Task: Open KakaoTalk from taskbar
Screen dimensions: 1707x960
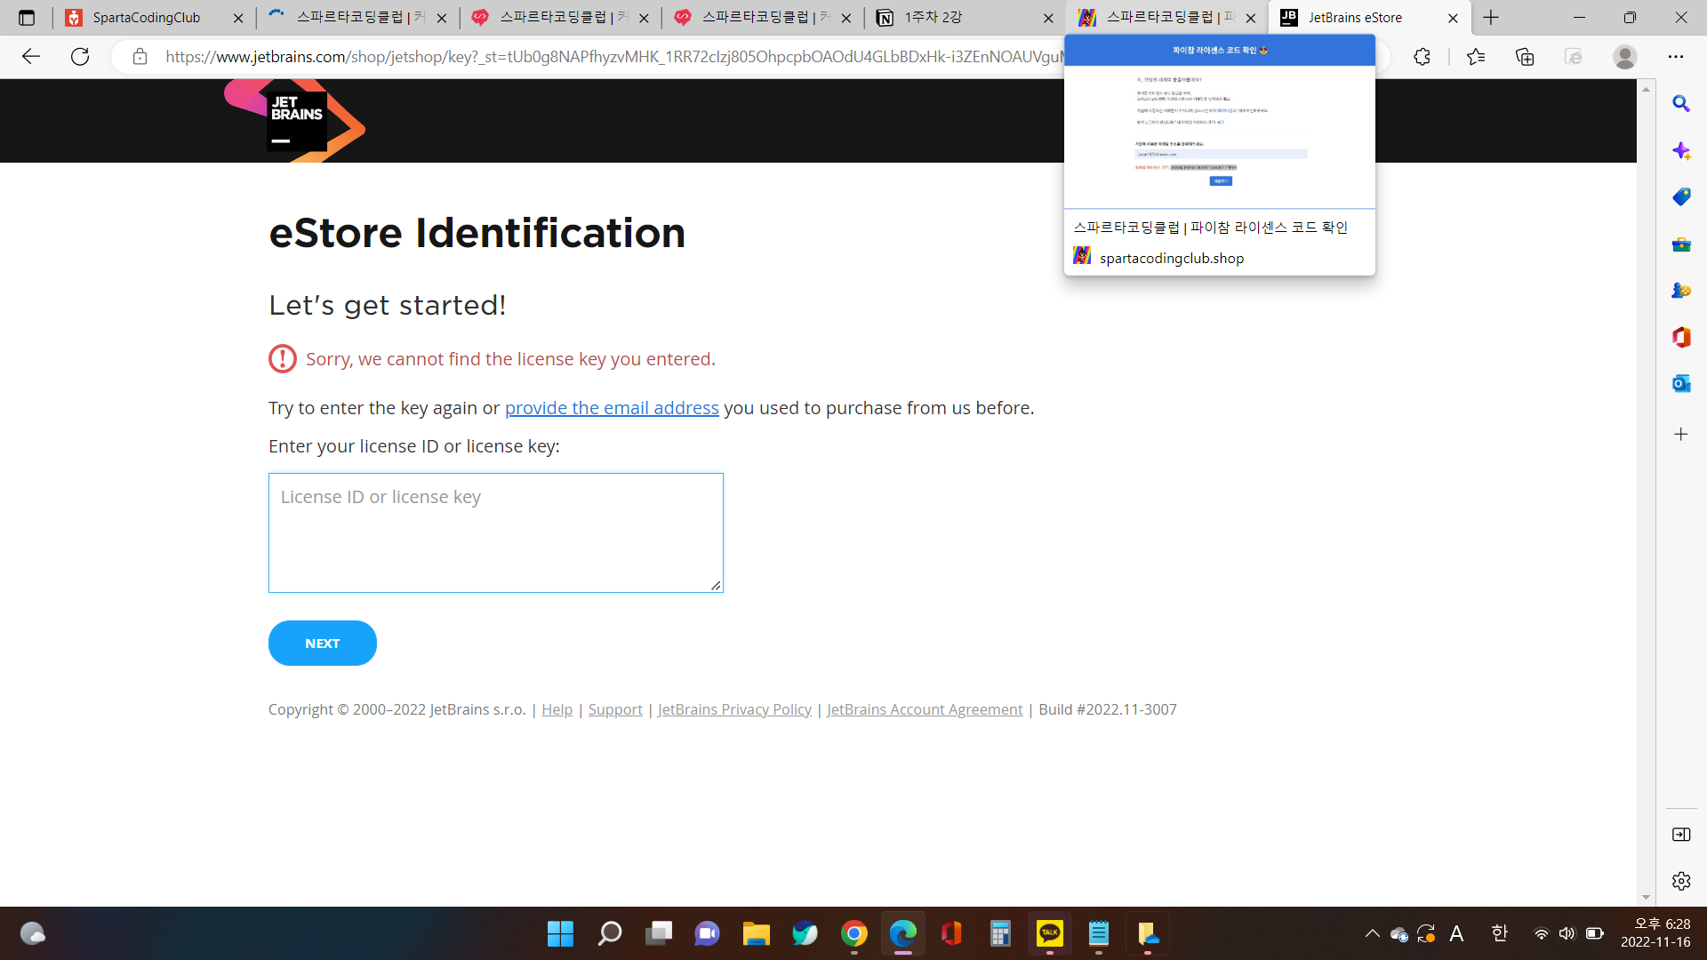Action: point(1050,933)
